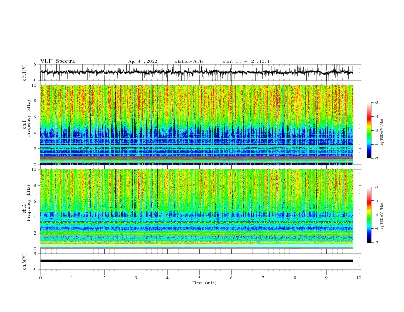
Task: Click the "5" tick on the time axis
Action: 199,278
